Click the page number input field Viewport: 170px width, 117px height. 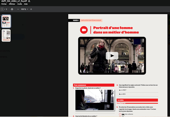point(2,9)
